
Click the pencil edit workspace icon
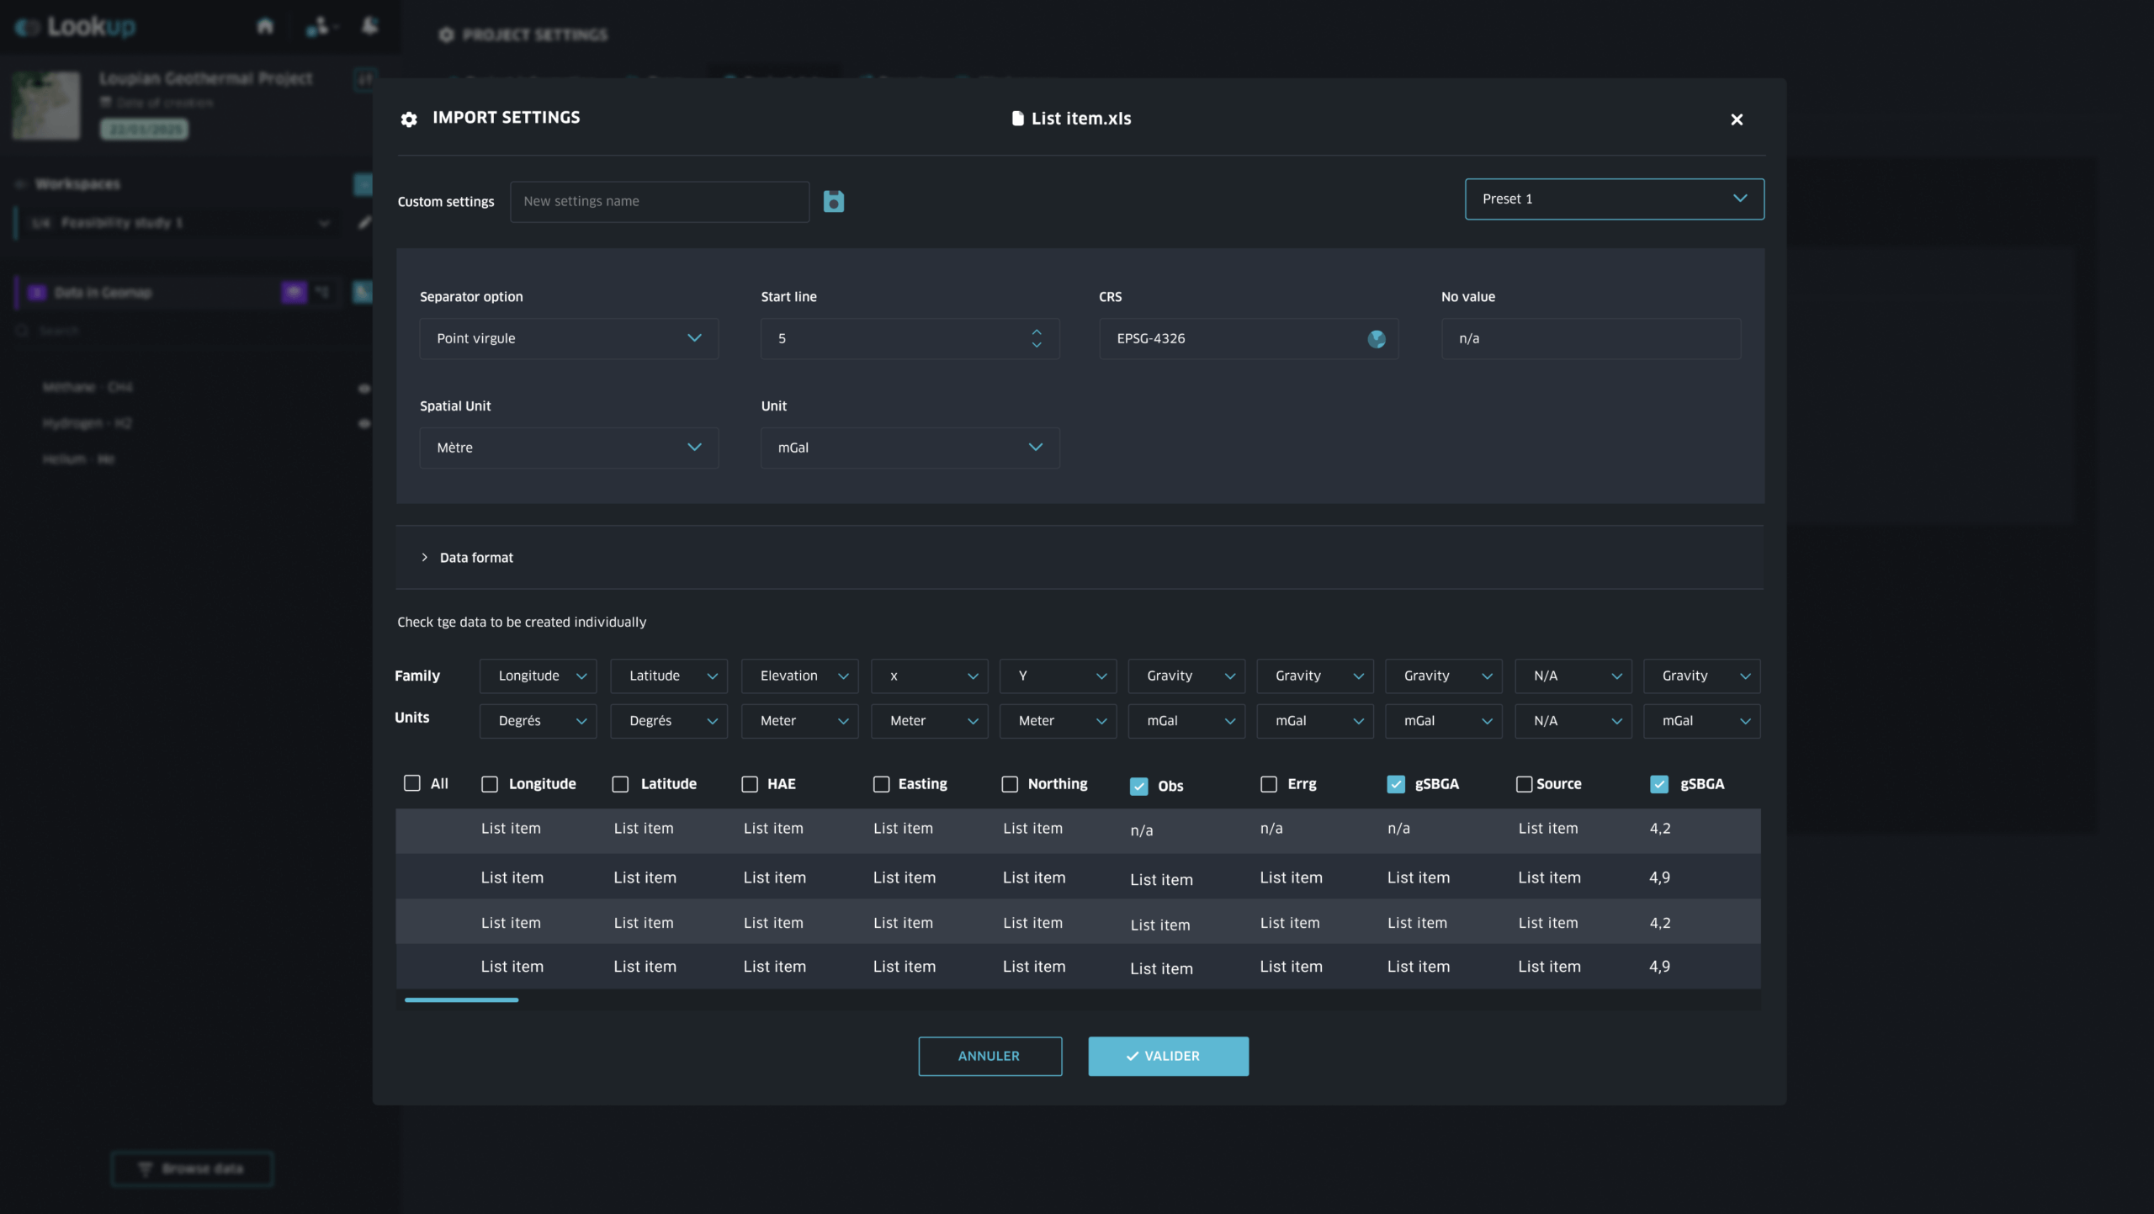tap(363, 223)
